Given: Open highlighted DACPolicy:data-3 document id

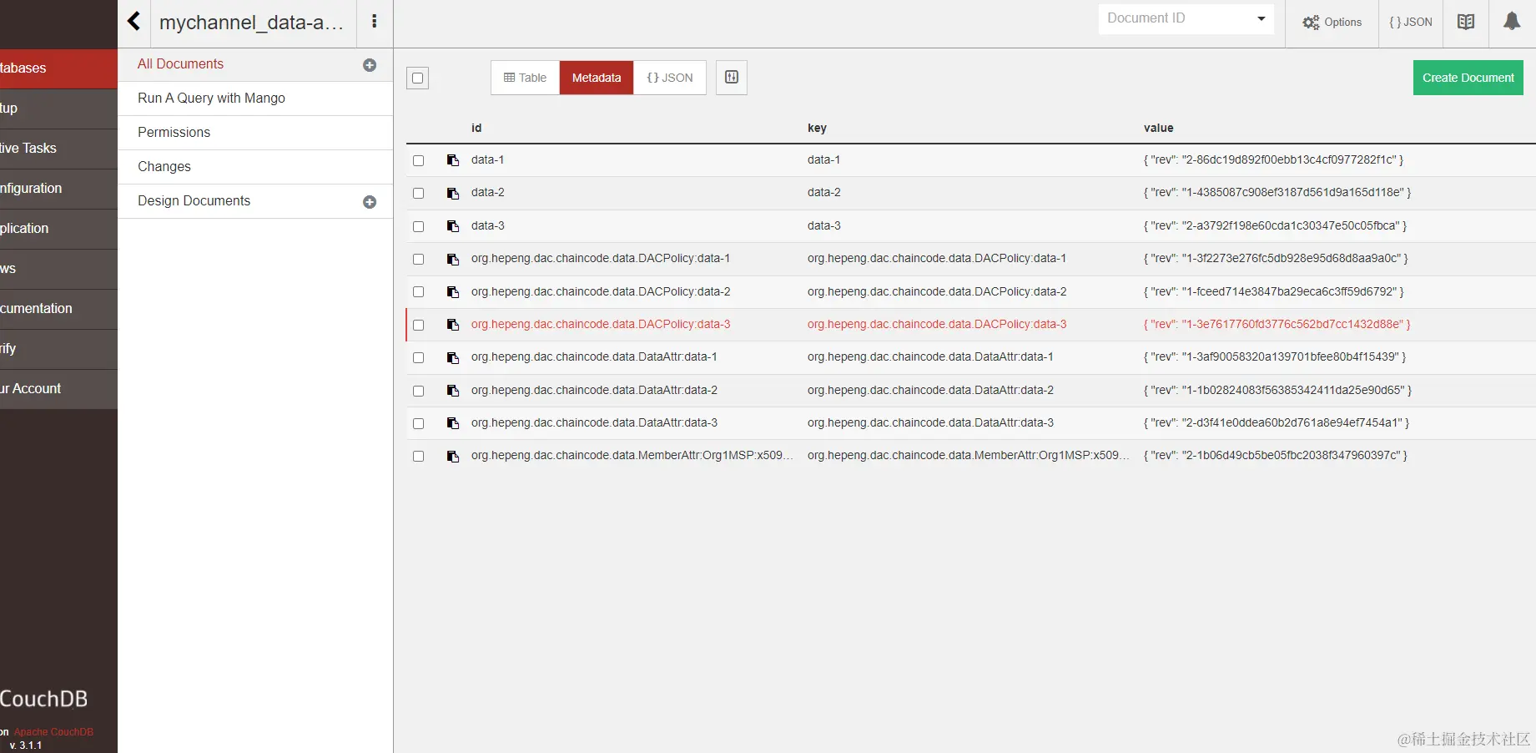Looking at the screenshot, I should 601,325.
